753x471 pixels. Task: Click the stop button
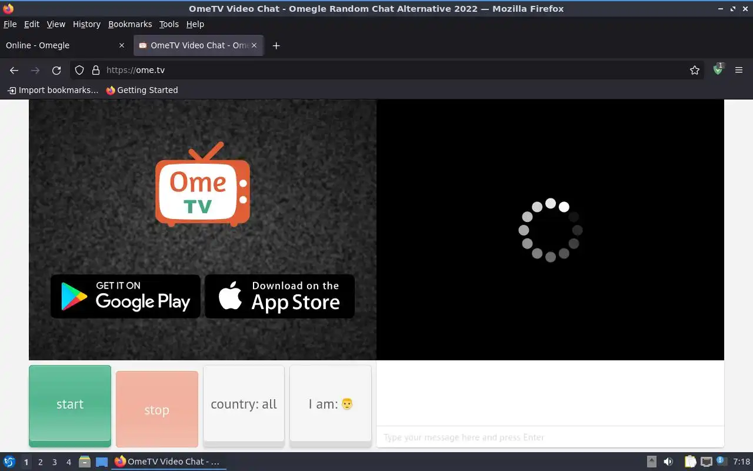pos(157,410)
